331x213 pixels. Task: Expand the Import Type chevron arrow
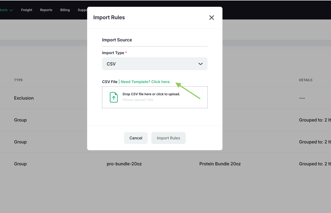click(x=201, y=64)
